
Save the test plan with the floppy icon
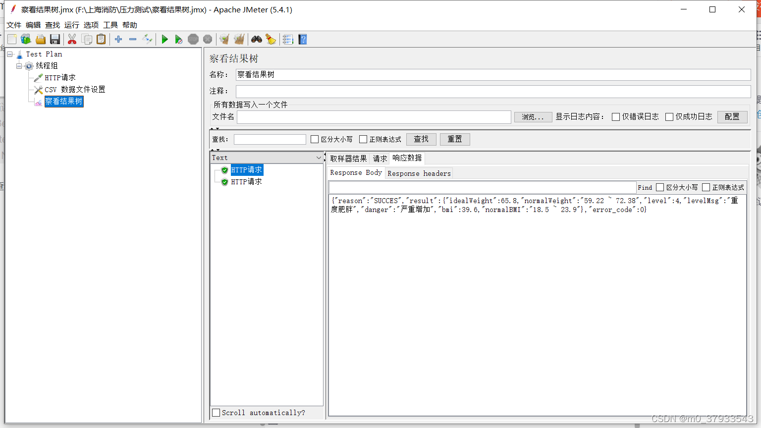pos(55,39)
